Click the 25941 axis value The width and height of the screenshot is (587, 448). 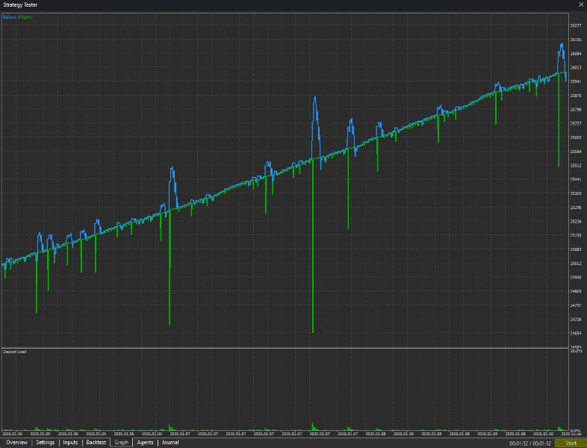(576, 81)
